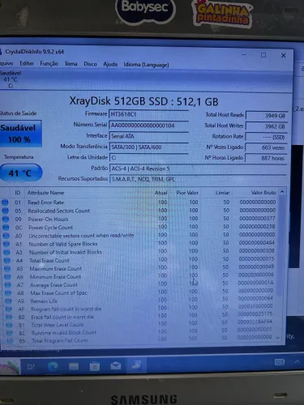Screen dimensions: 304x405
Task: Click status circle of Total Wear Level Count
Action: click(9, 325)
